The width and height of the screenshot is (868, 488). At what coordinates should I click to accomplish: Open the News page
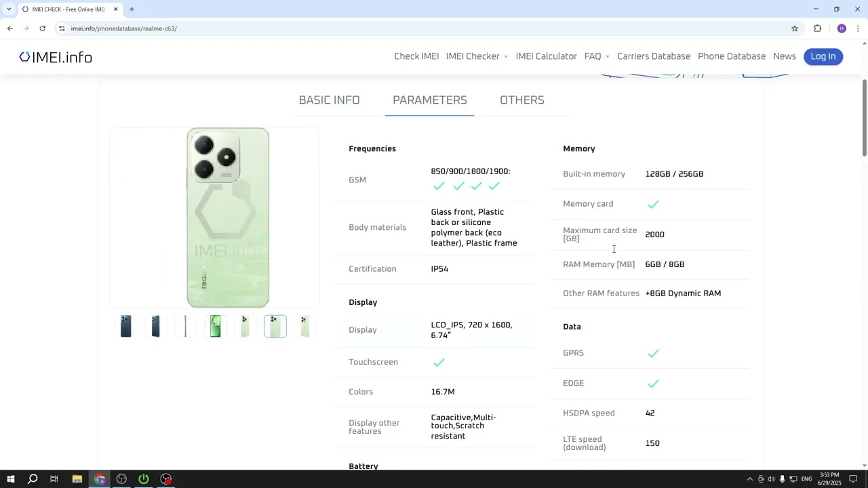(785, 56)
